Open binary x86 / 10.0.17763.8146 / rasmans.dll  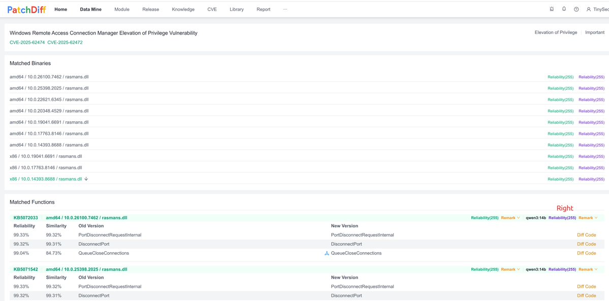coord(46,168)
